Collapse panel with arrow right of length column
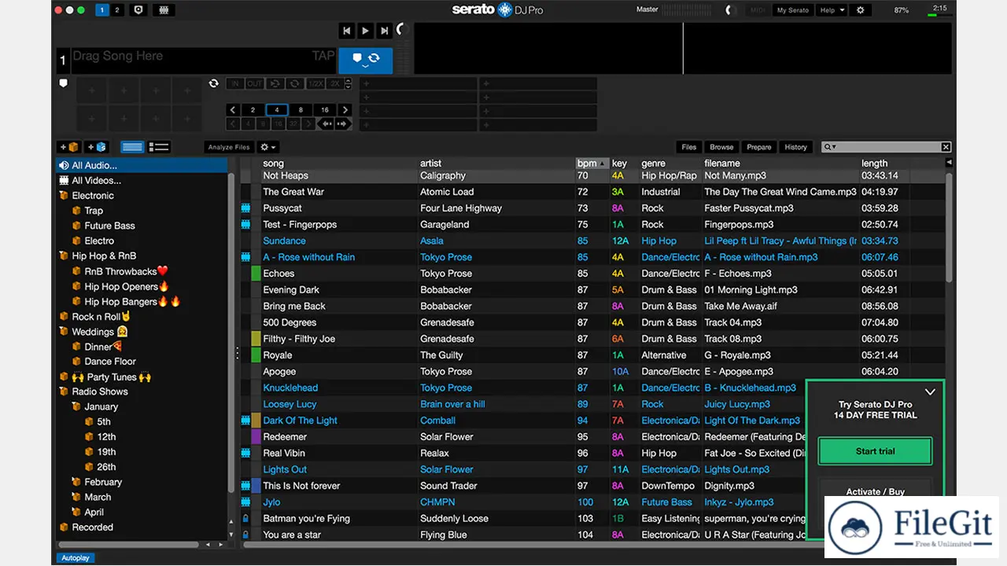 [949, 163]
